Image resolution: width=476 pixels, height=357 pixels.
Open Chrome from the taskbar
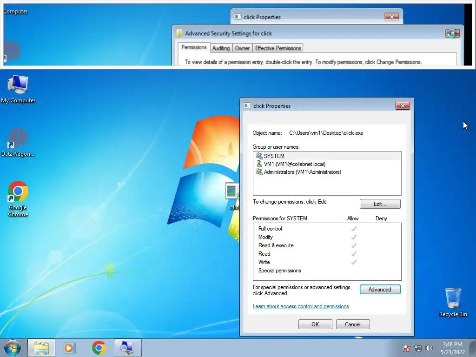coord(99,348)
